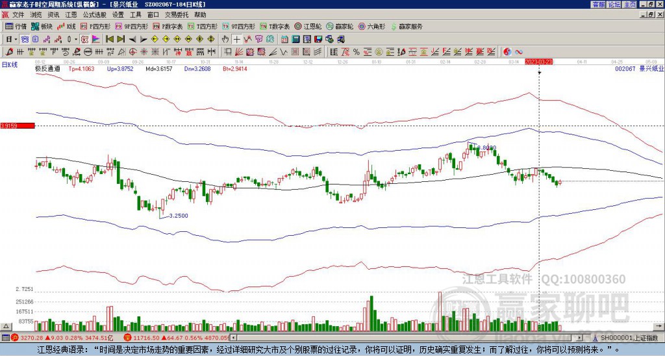Viewport: 665px width, 356px height.
Task: Click the green jump-to-last bar icon
Action: tap(121, 40)
